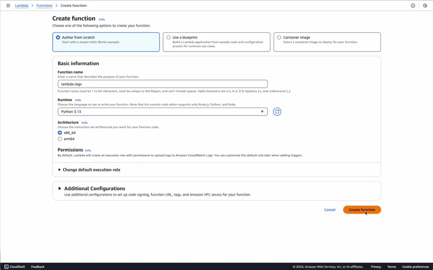Select the Author from scratch option
433x270 pixels.
58,38
